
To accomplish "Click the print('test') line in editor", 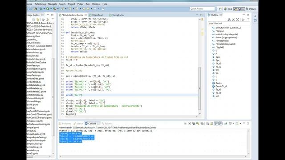I will [x=74, y=95].
